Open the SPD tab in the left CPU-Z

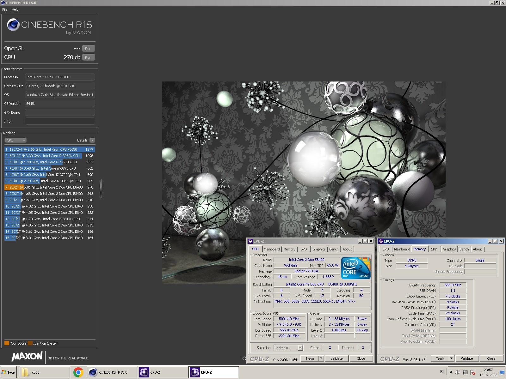[x=304, y=249]
